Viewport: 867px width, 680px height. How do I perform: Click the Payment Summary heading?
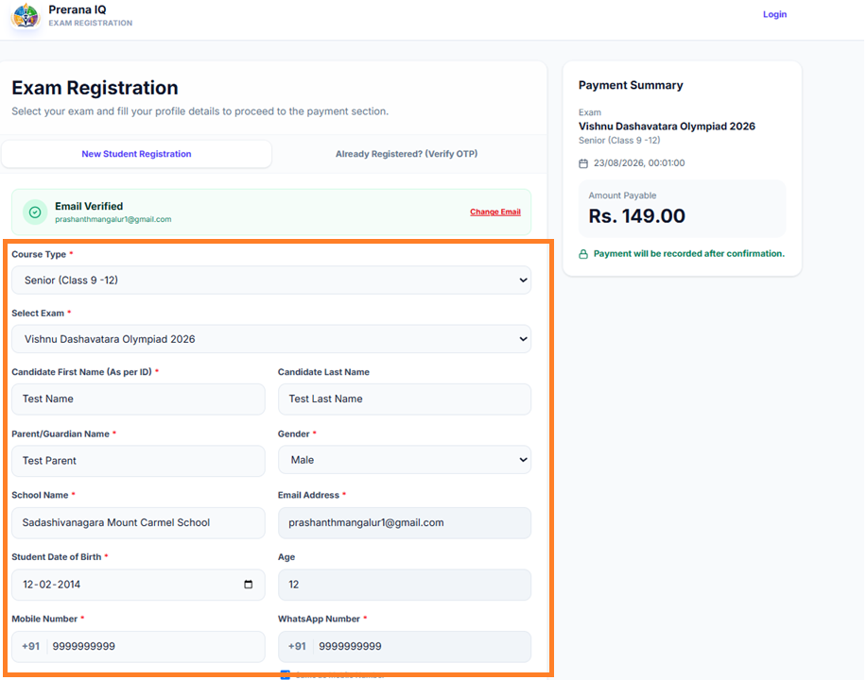click(x=631, y=86)
